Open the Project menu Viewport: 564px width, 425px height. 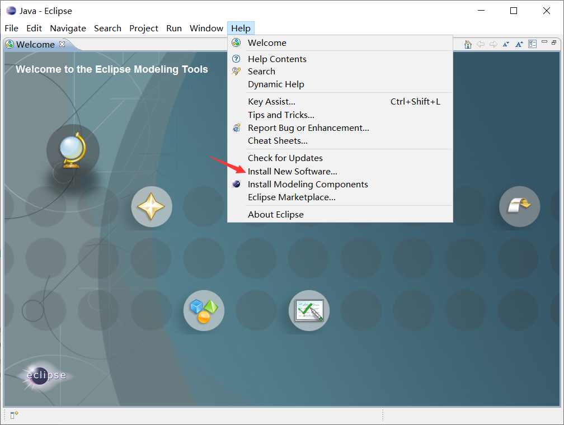(143, 29)
